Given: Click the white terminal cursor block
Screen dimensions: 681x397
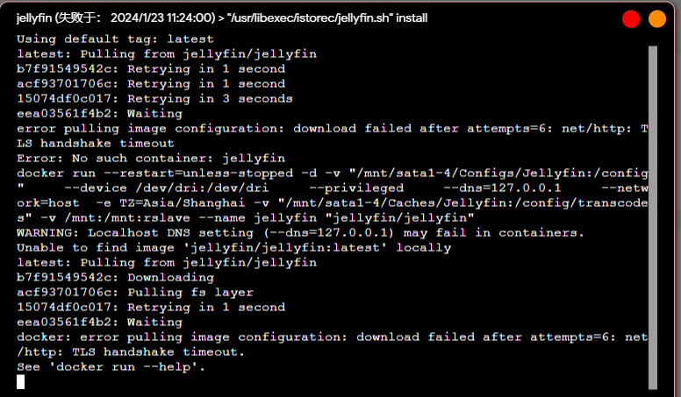Looking at the screenshot, I should 21,380.
